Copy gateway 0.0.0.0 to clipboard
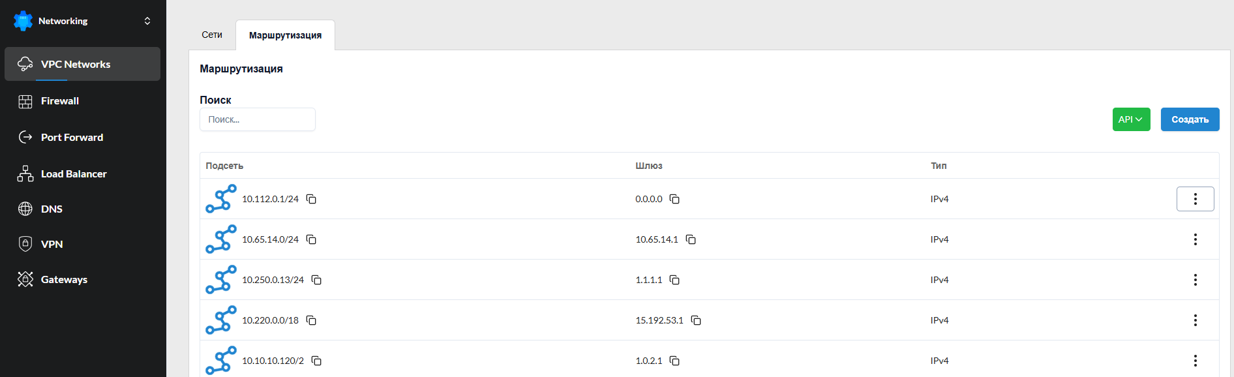Screen dimensions: 1234x377 (674, 199)
